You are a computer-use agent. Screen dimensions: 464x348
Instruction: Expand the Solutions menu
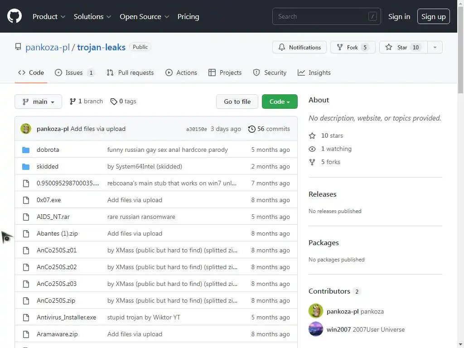point(92,17)
